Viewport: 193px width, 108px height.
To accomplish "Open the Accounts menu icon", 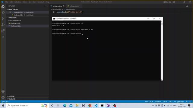I will [x=3, y=91].
